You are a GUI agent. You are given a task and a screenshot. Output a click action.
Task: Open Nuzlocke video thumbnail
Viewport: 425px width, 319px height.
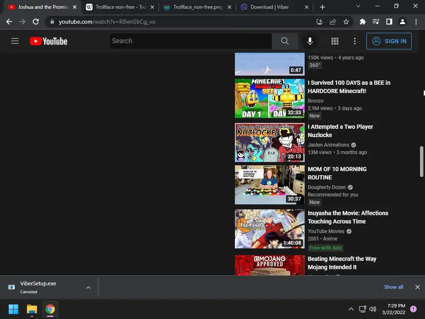point(270,142)
